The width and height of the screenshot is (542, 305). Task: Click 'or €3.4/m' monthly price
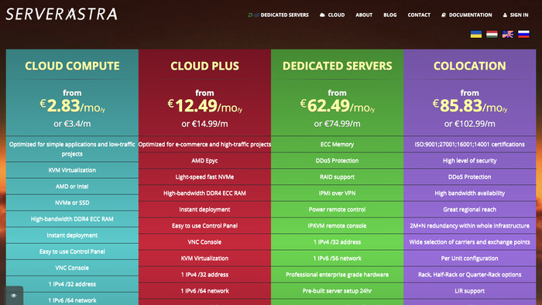(x=72, y=124)
